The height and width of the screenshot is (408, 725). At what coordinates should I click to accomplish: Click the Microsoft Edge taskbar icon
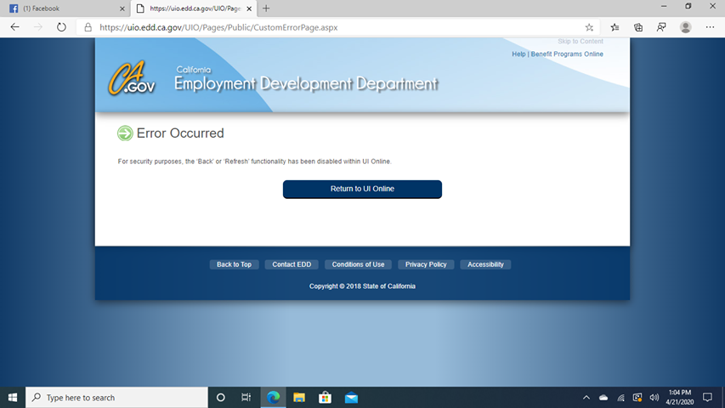click(274, 397)
